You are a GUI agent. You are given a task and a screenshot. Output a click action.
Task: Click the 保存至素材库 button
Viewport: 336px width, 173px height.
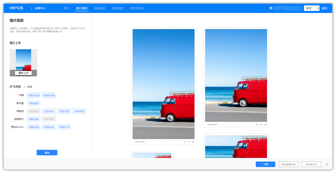pyautogui.click(x=289, y=164)
